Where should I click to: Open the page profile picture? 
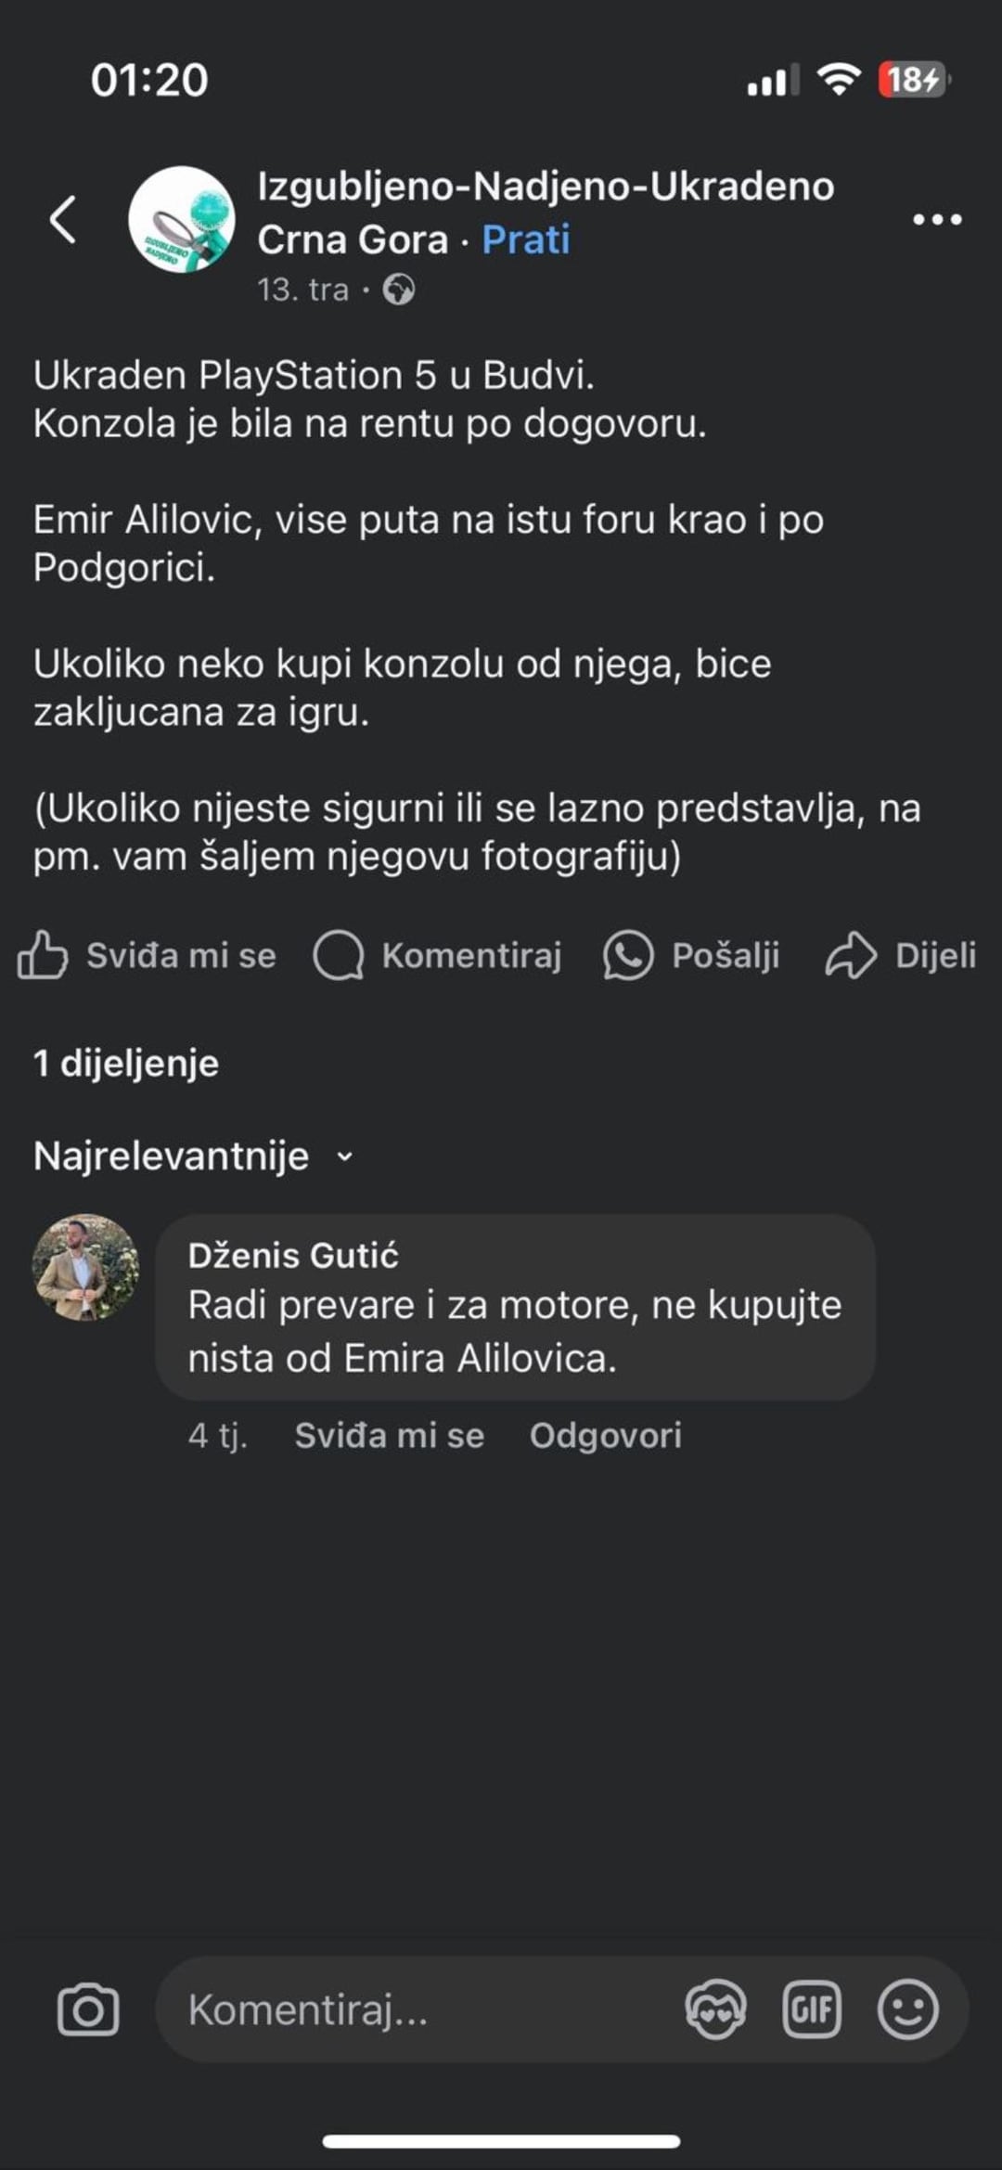(x=182, y=219)
